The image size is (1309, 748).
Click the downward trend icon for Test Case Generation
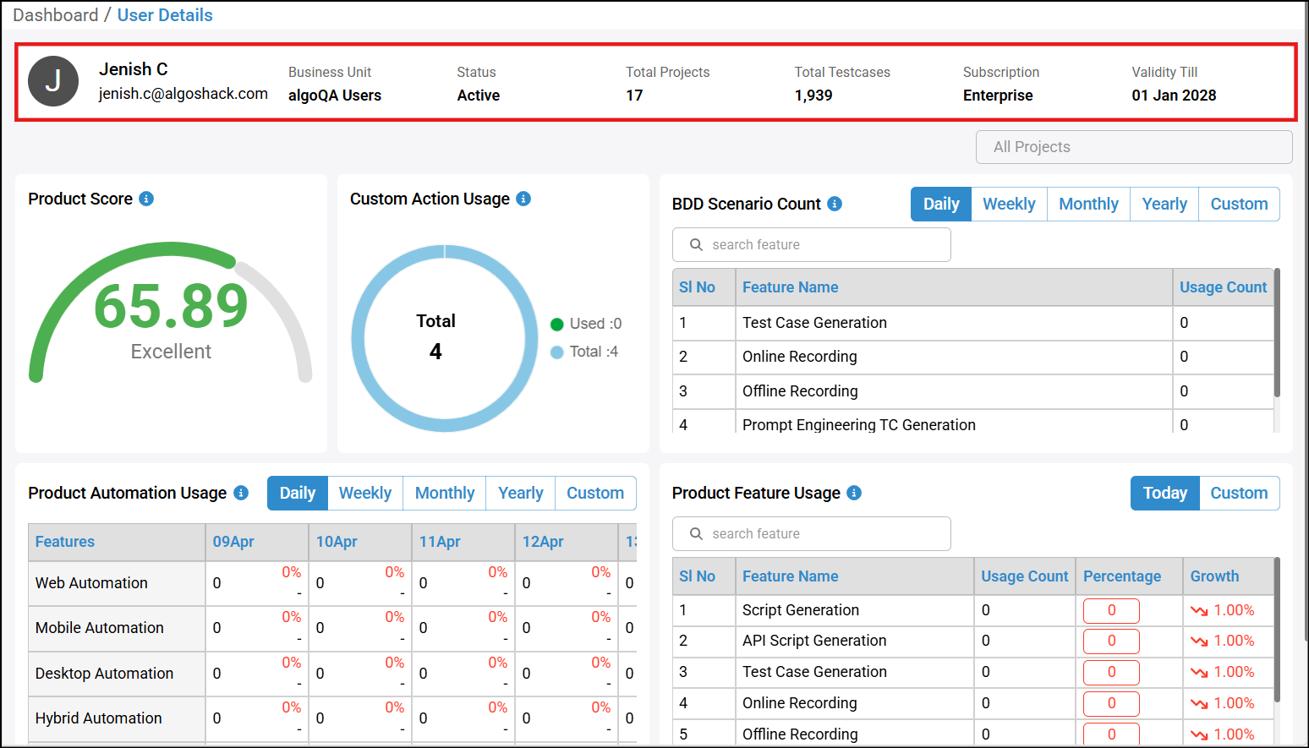[x=1199, y=673]
